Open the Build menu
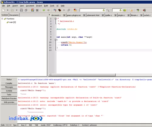 46,6
